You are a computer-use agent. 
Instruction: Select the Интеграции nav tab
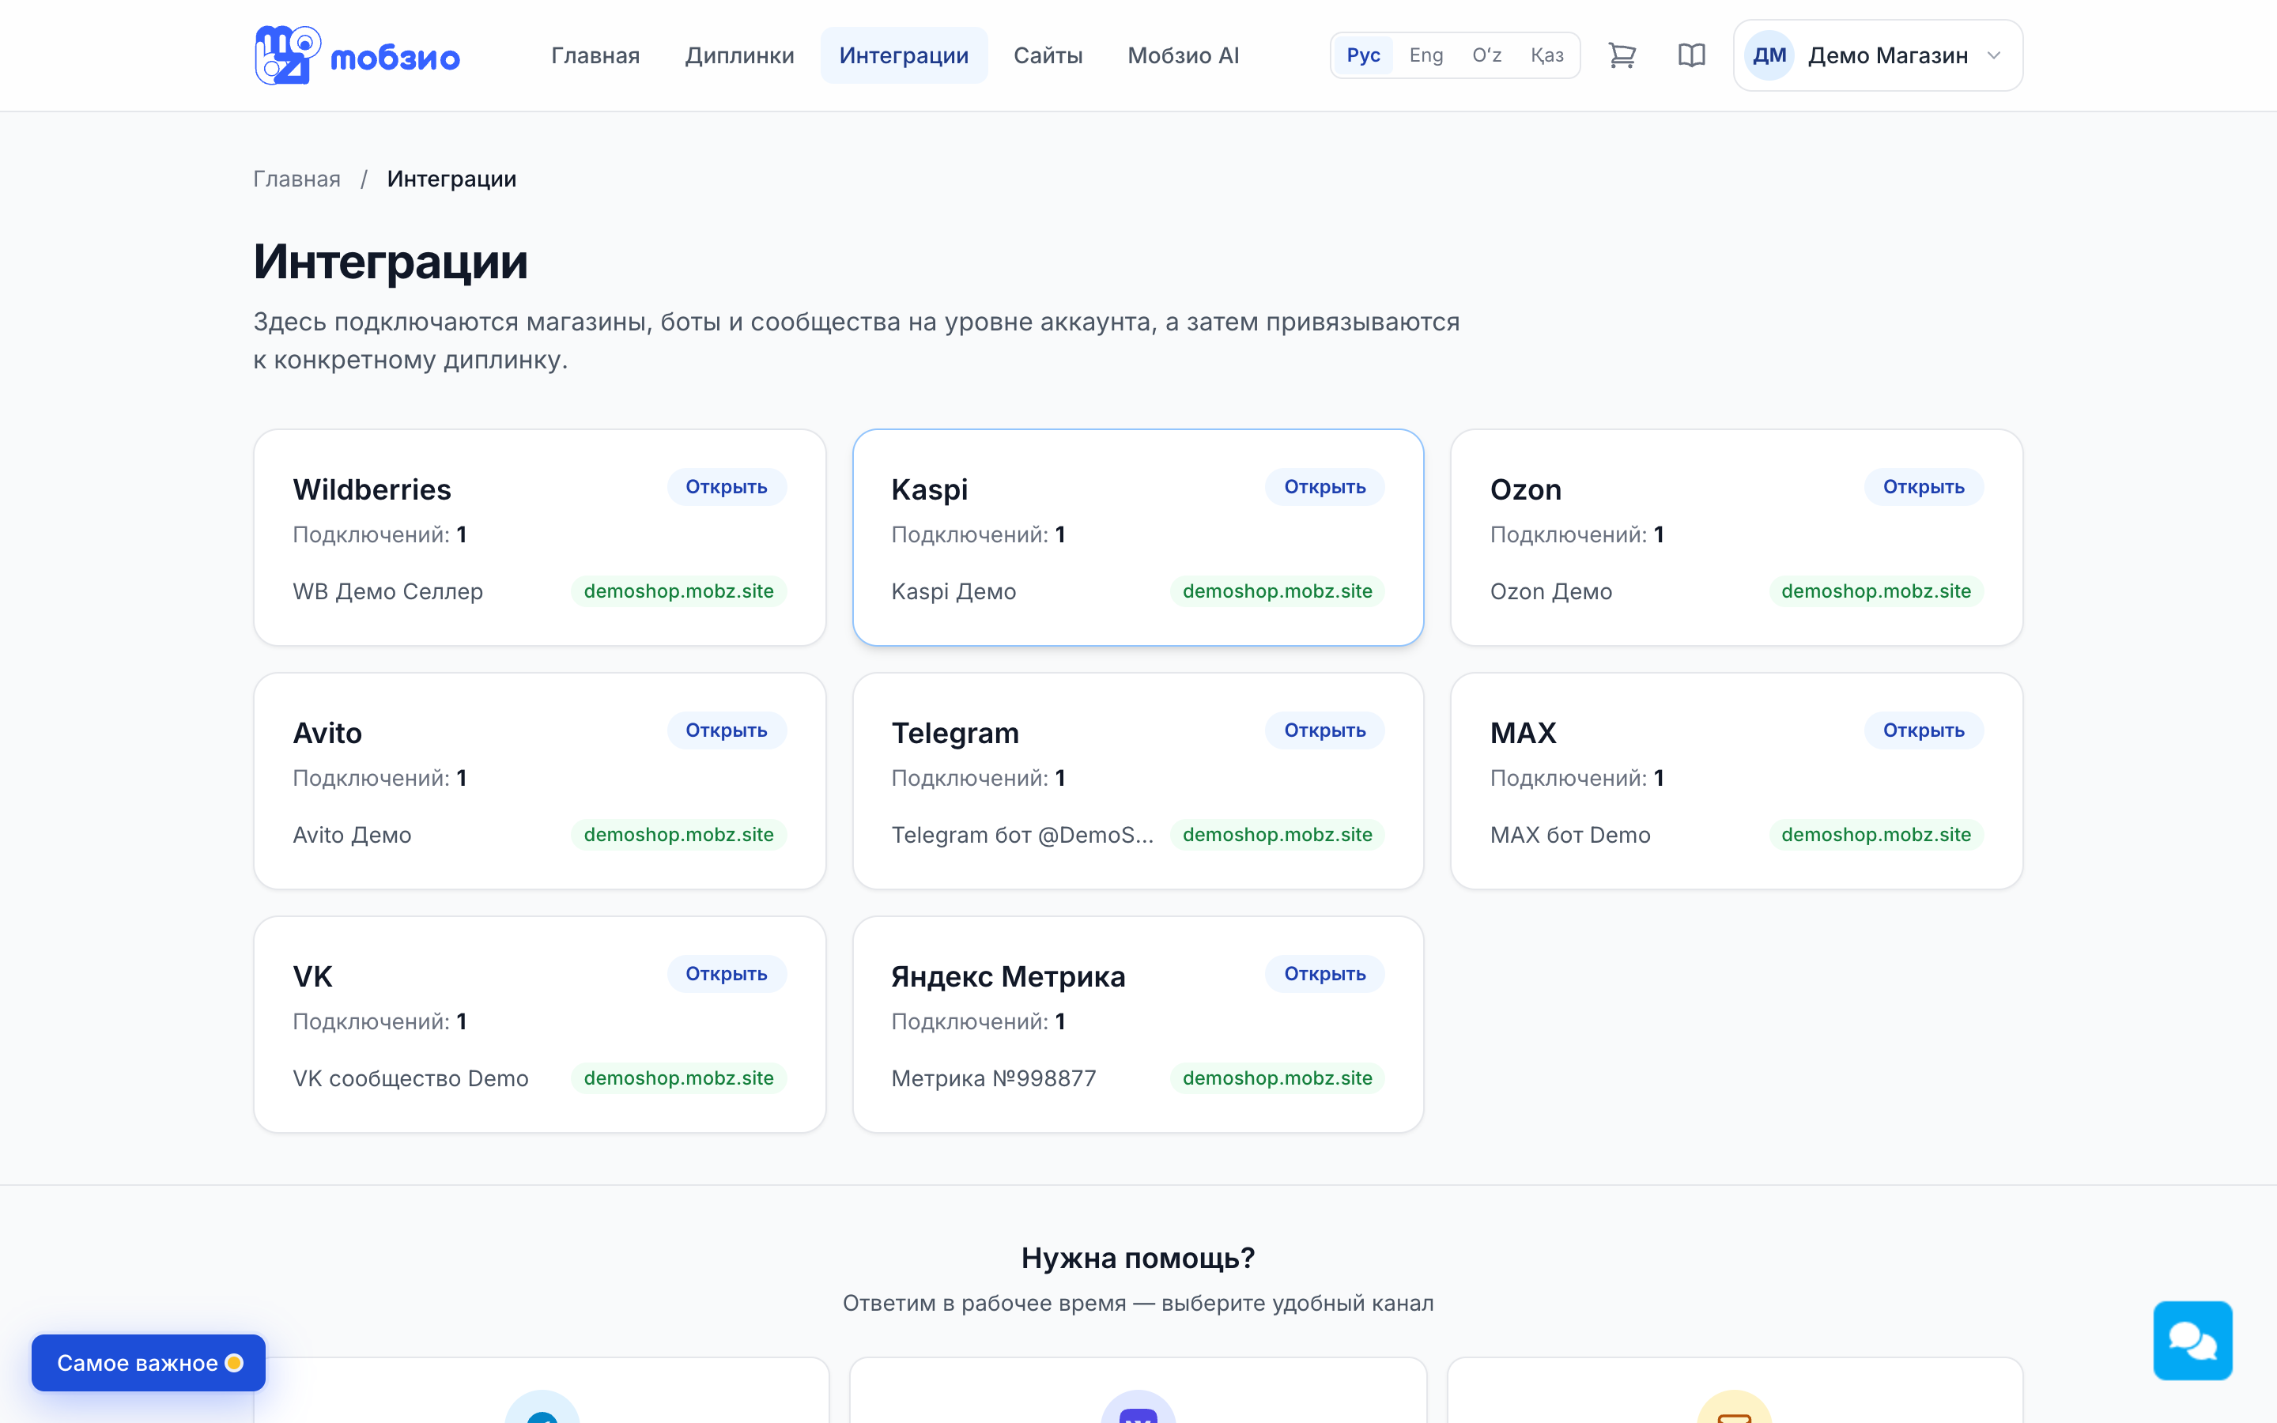pos(903,55)
